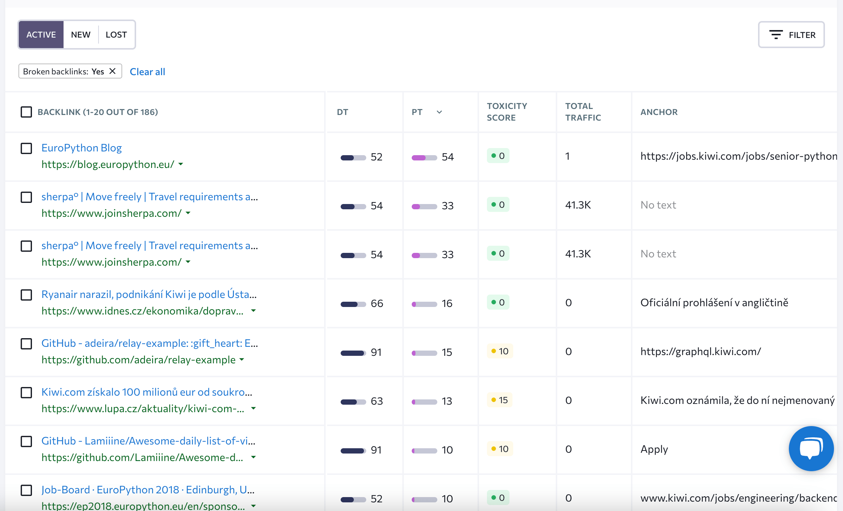The width and height of the screenshot is (843, 511).
Task: Click the toxicity score 15 on lupa.cz row
Action: [499, 400]
